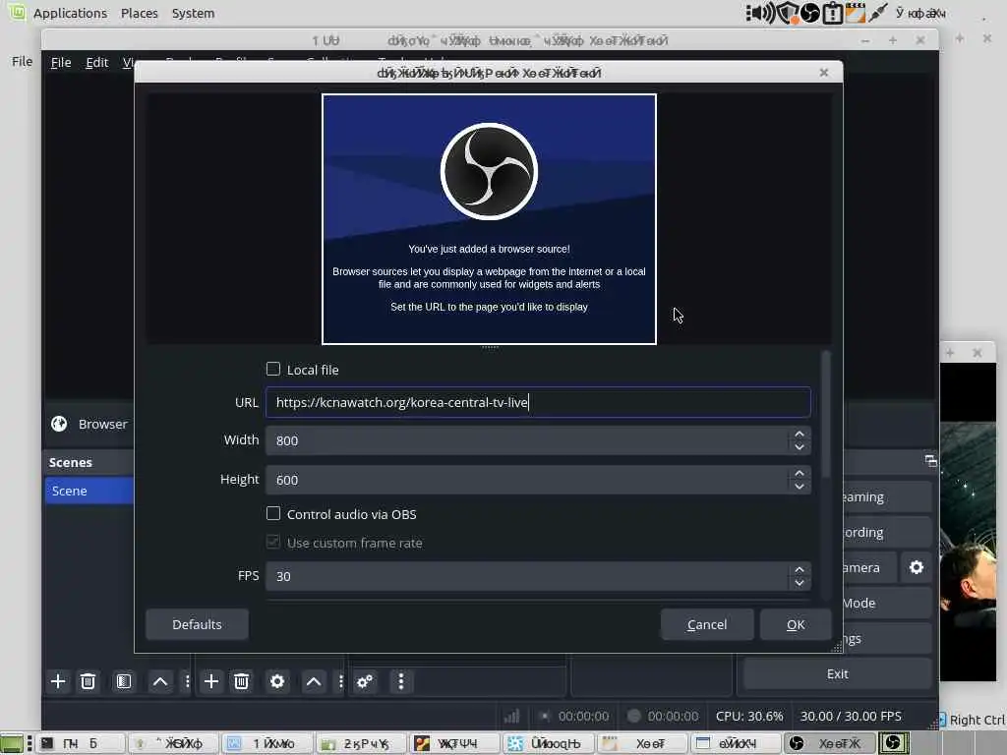Screen dimensions: 1007x755
Task: Add a new source with plus icon
Action: tap(210, 681)
